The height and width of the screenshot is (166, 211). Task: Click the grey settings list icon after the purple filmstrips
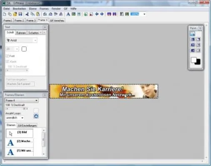tap(122, 14)
